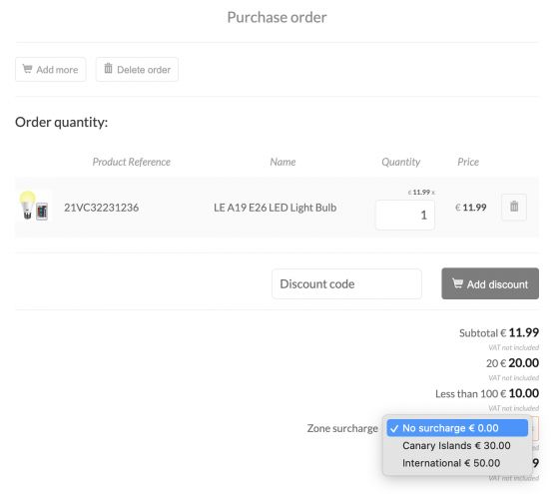Image resolution: width=559 pixels, height=494 pixels.
Task: Apply code with Add discount button
Action: click(490, 283)
